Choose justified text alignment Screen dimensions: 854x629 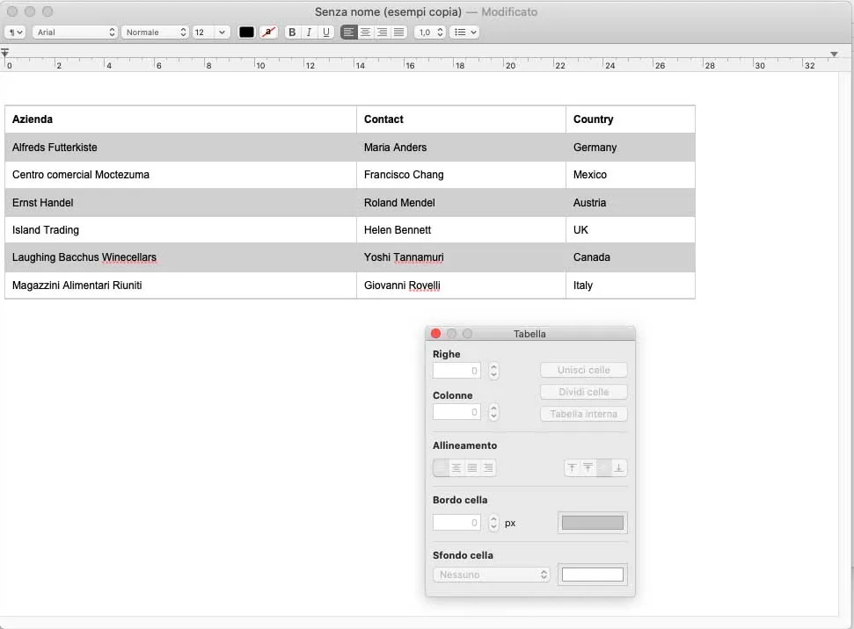coord(397,32)
